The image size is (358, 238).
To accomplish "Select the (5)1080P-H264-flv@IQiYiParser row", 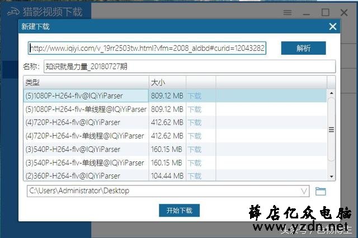I will tap(175, 96).
